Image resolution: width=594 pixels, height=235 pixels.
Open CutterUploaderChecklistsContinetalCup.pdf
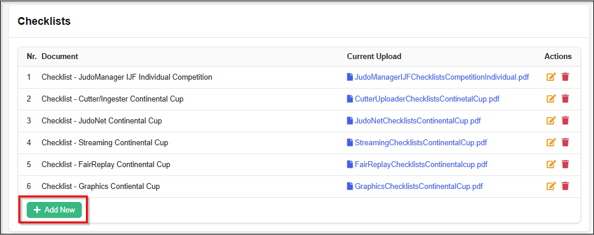(423, 99)
